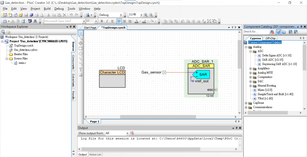Click the font color A button
The width and height of the screenshot is (307, 157).
(x=136, y=21)
